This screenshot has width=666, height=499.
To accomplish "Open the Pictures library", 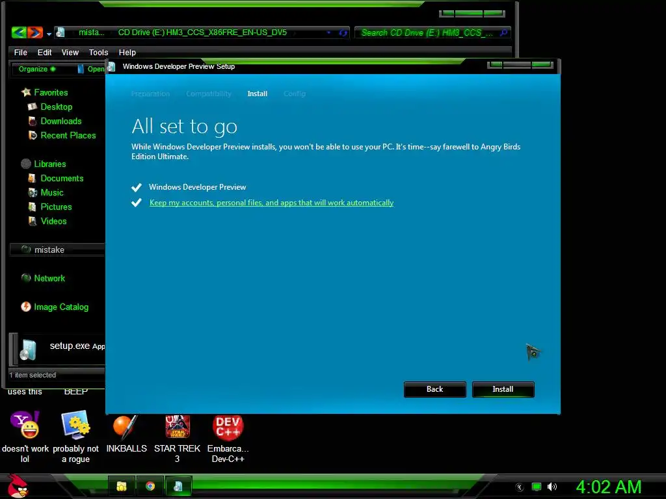I will coord(56,207).
